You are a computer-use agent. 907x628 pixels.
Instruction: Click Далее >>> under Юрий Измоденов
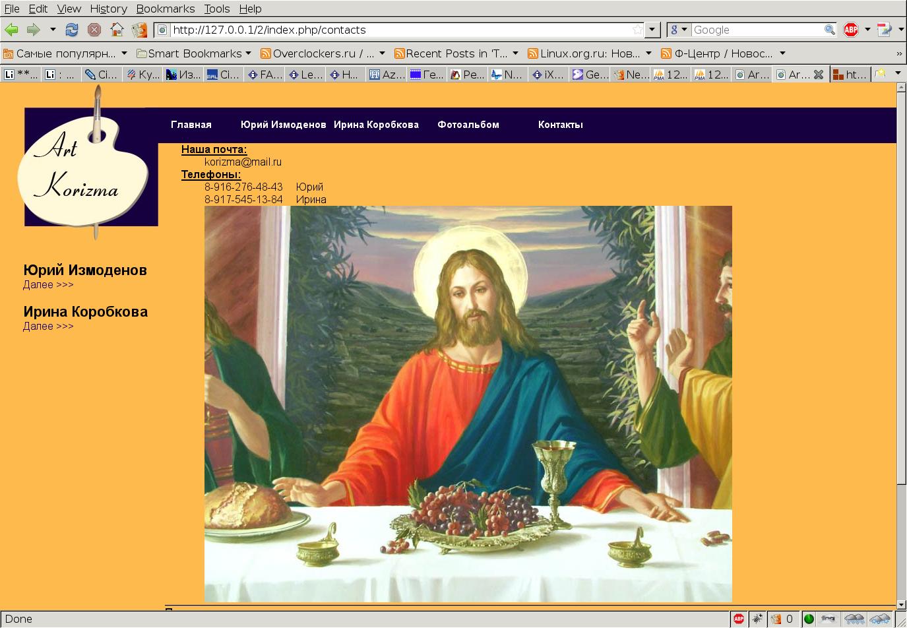[48, 285]
